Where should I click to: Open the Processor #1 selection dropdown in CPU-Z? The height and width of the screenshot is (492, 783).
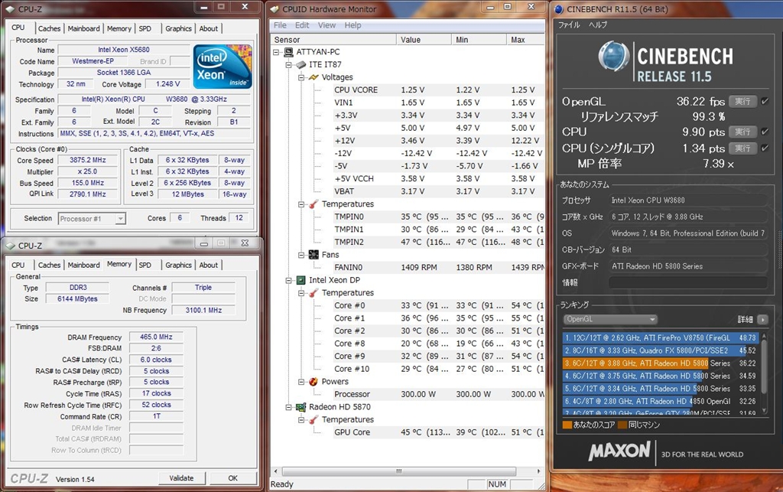[120, 219]
